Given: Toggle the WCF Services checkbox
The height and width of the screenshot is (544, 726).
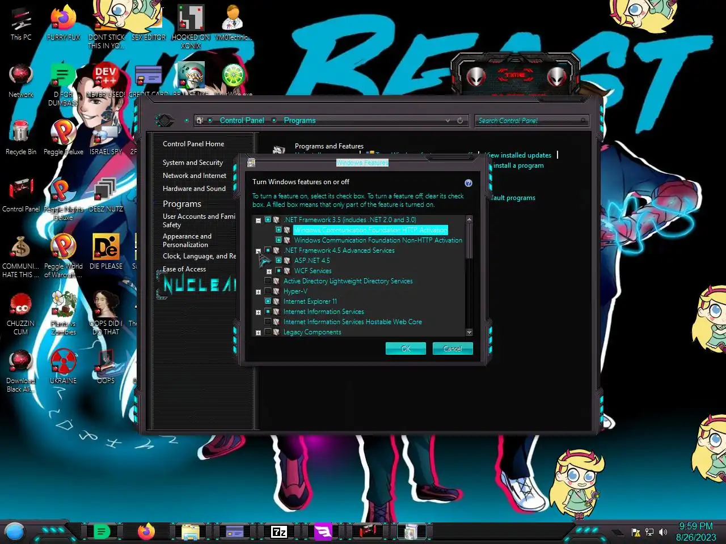Looking at the screenshot, I should click(278, 271).
